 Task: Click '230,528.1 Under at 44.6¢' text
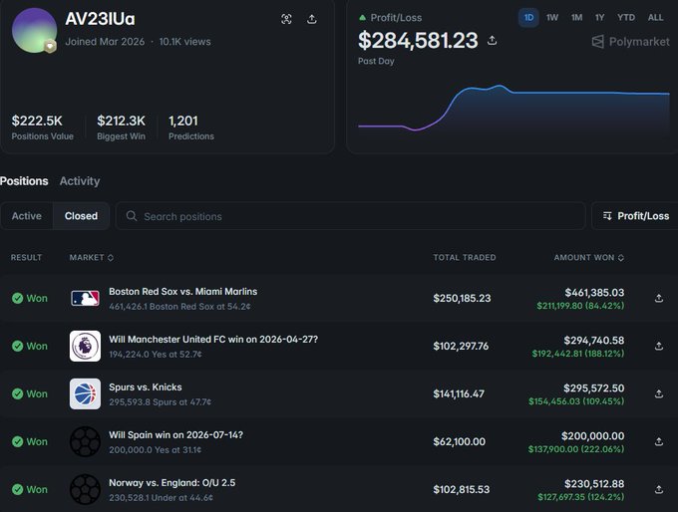161,498
